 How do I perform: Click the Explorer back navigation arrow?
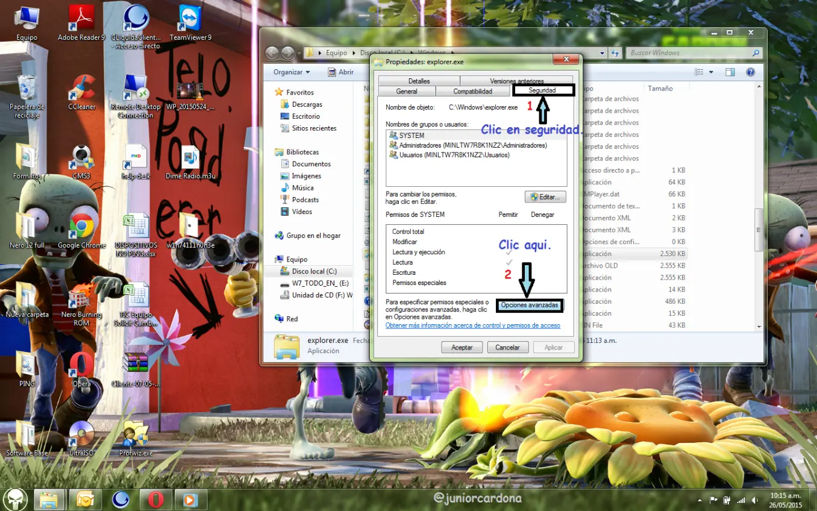pos(272,53)
